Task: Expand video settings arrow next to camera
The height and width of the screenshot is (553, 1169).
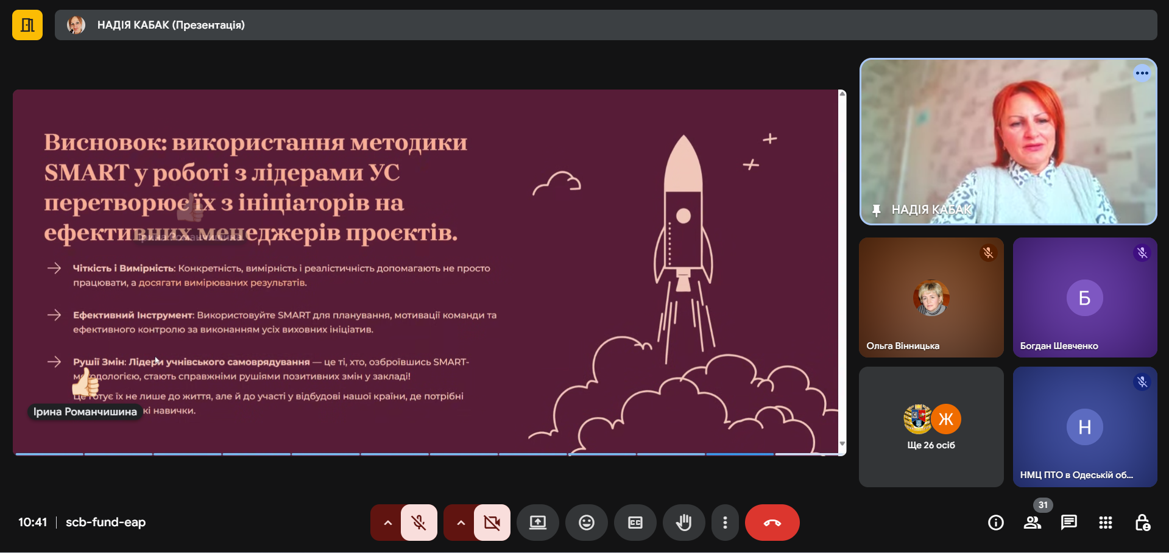Action: (x=461, y=523)
